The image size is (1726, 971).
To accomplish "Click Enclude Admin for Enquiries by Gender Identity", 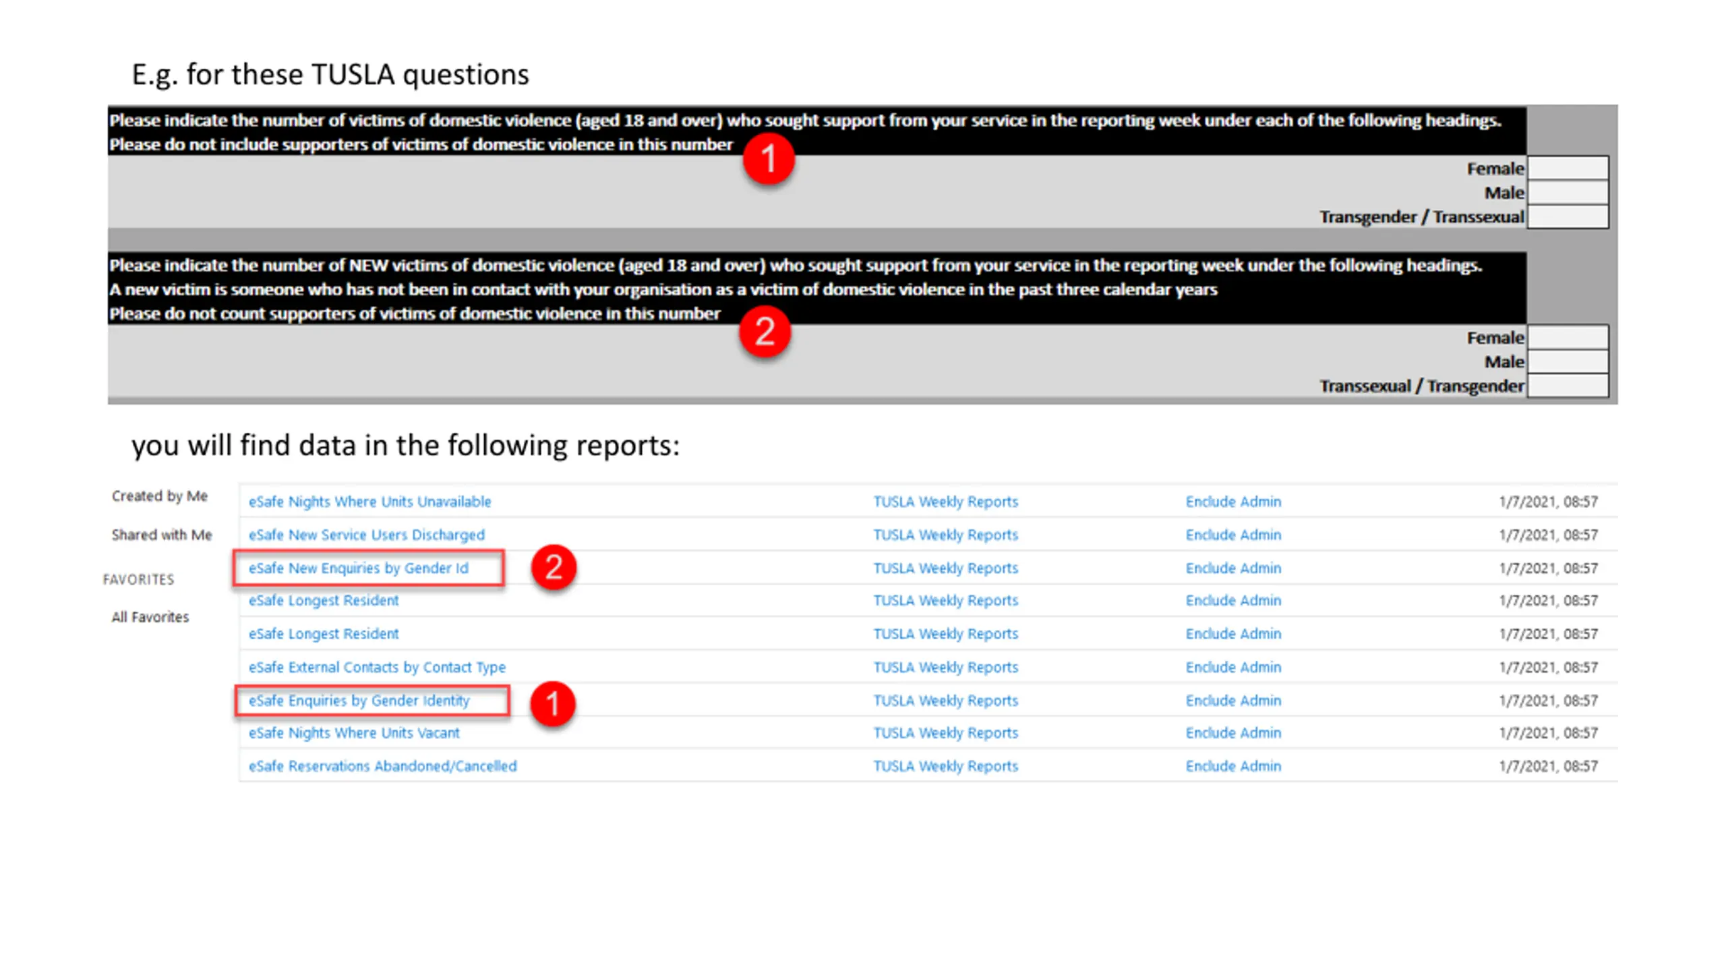I will point(1233,701).
